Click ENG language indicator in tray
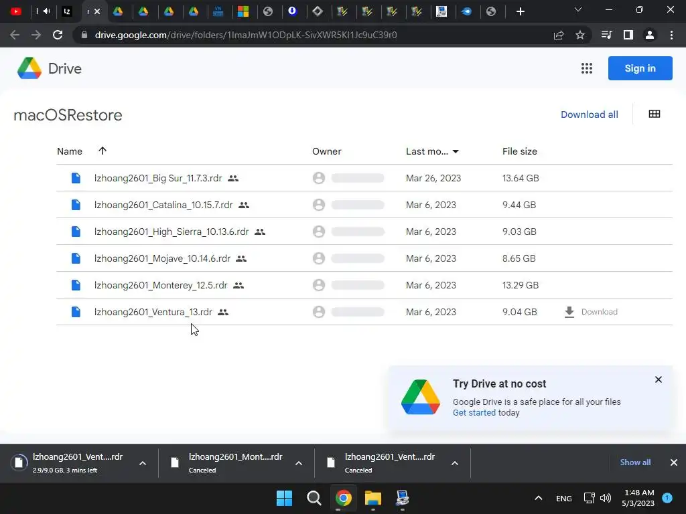 tap(563, 498)
